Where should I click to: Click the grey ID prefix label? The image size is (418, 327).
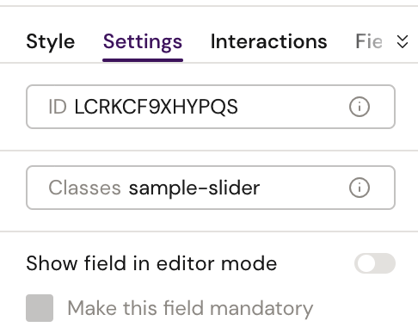[58, 107]
